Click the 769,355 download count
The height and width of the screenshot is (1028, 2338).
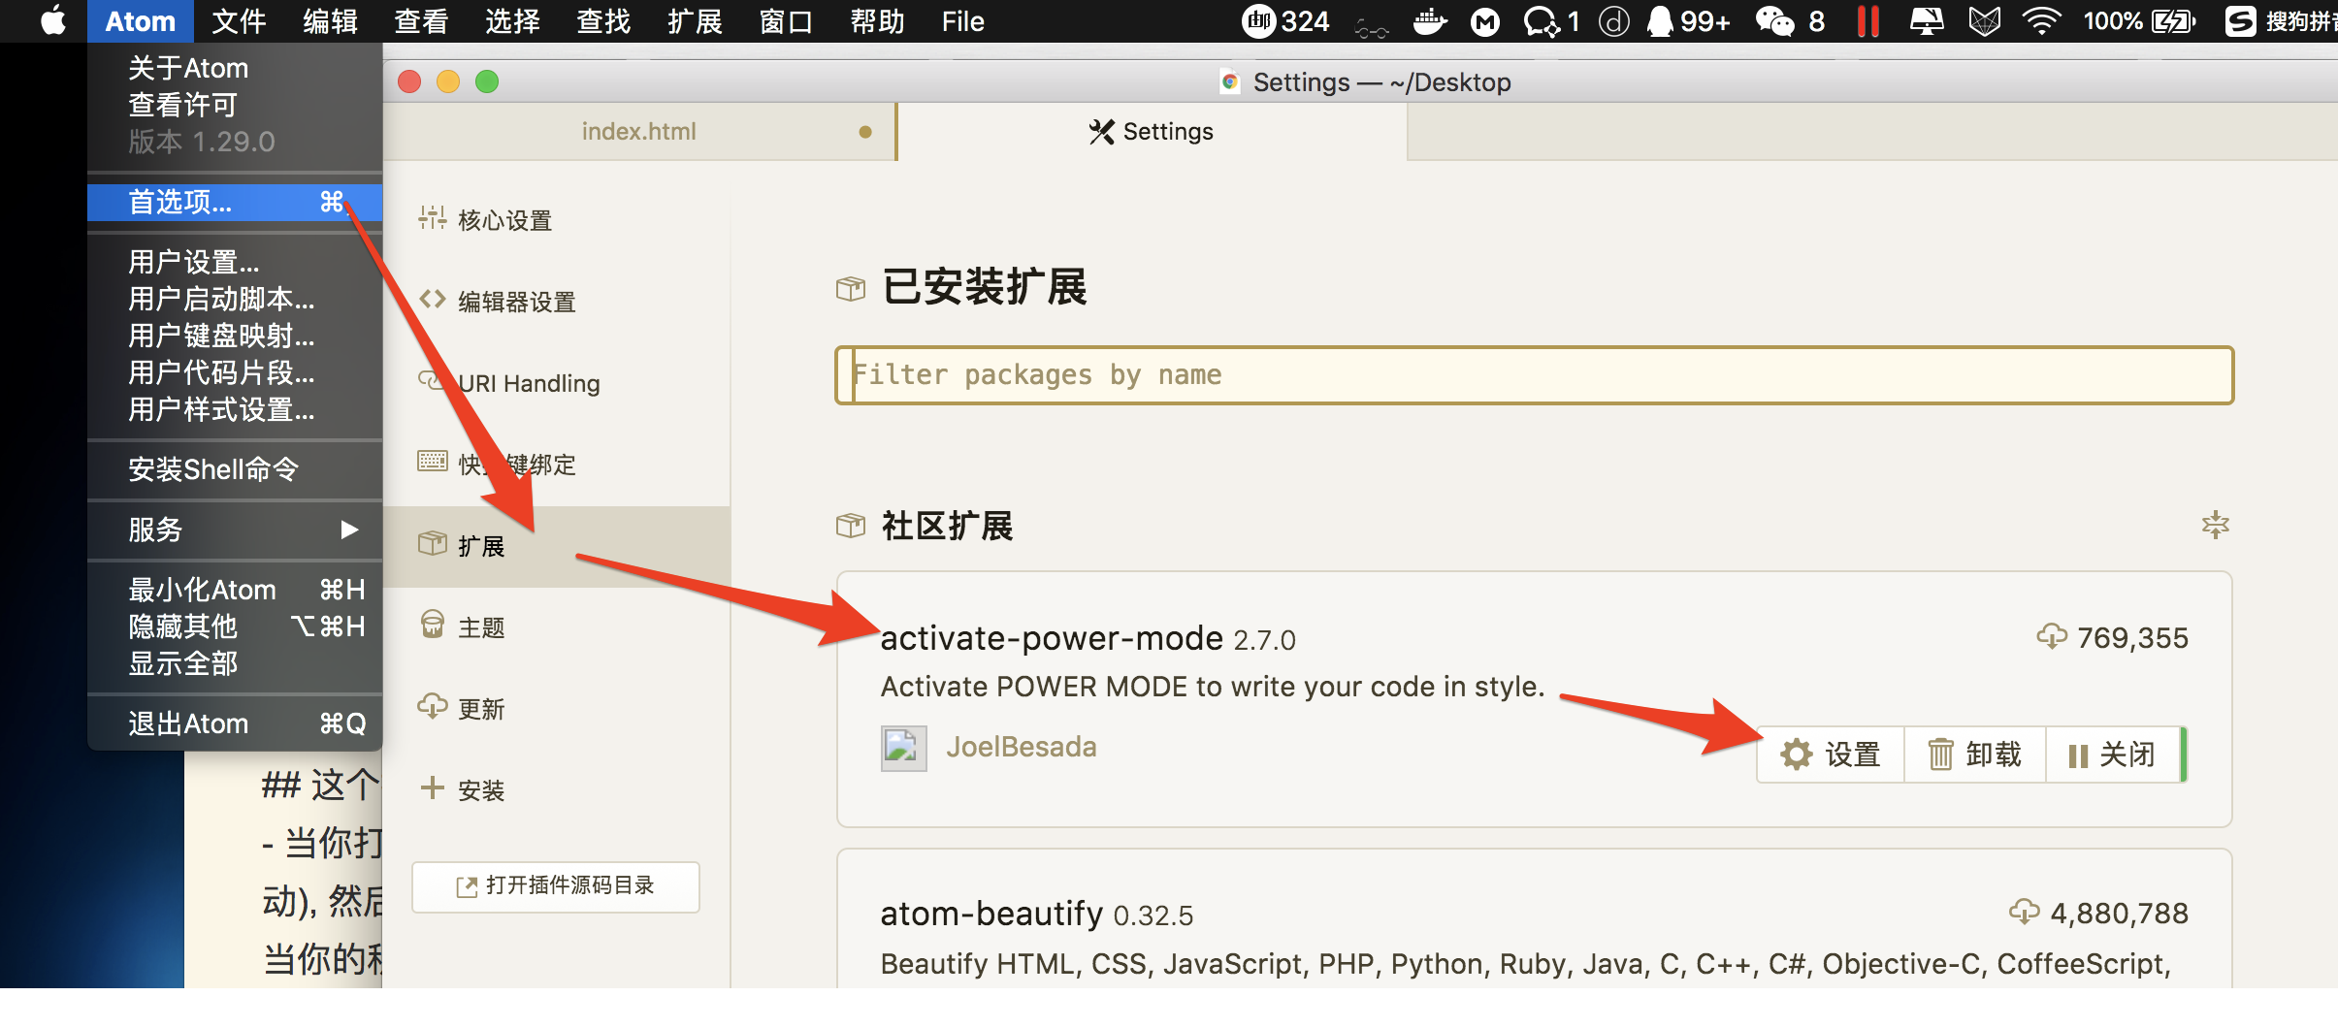[x=2132, y=638]
